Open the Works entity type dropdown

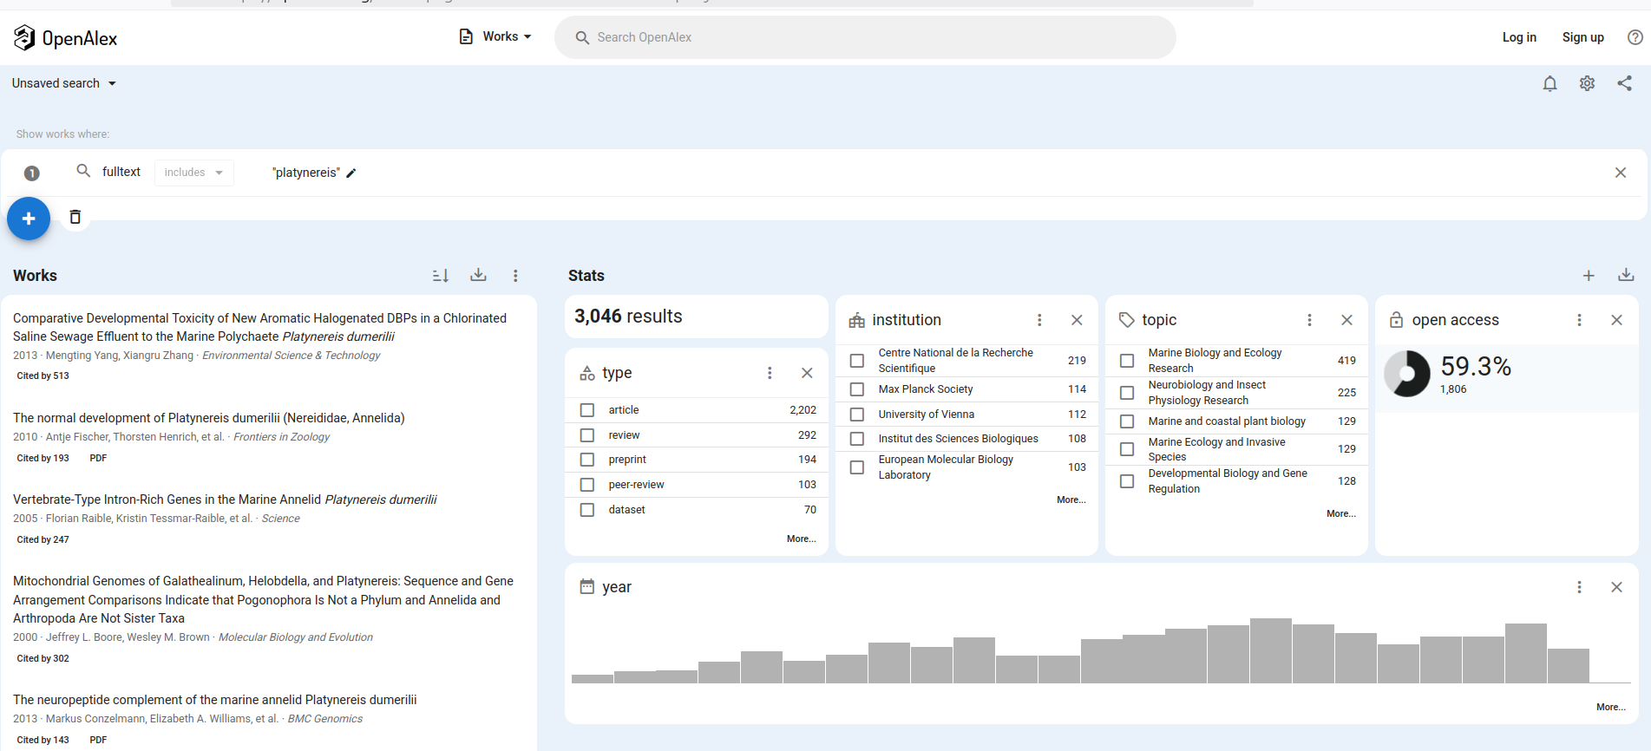point(495,36)
